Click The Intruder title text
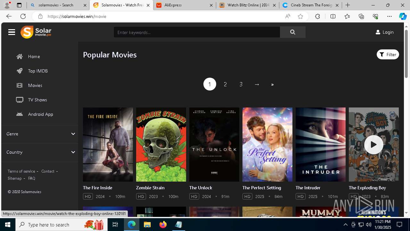This screenshot has height=231, width=410. [308, 188]
